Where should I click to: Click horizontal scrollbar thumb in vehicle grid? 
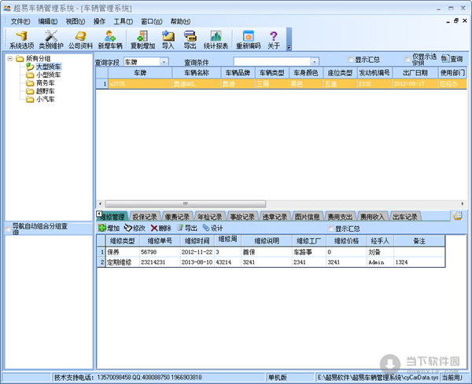coord(186,203)
